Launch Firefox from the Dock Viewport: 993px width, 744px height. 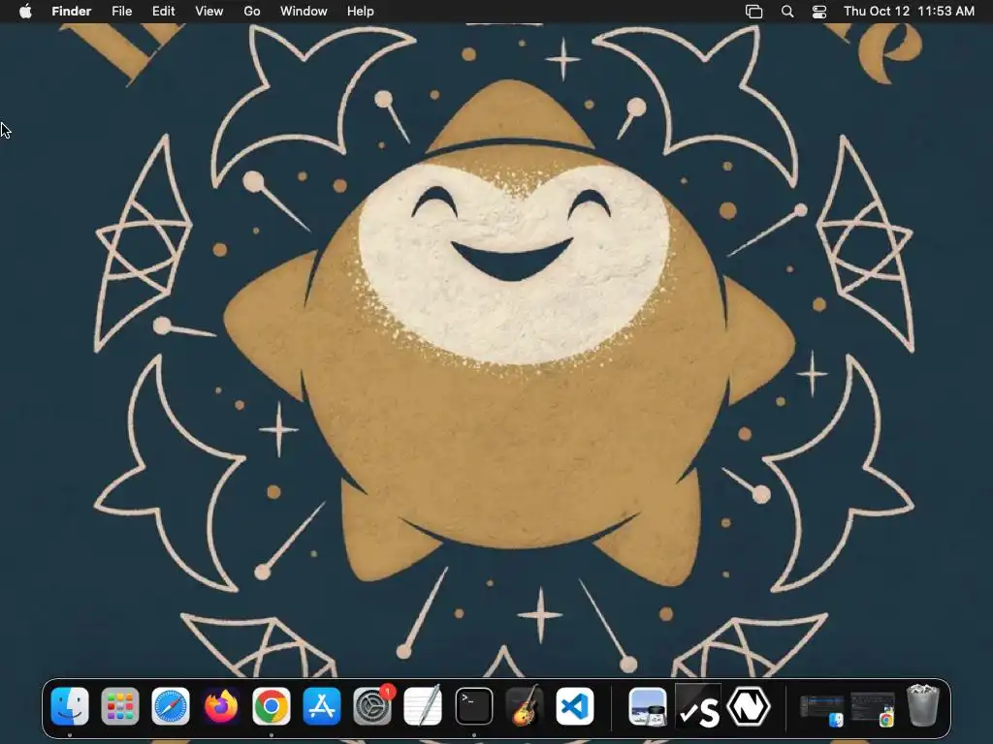221,706
